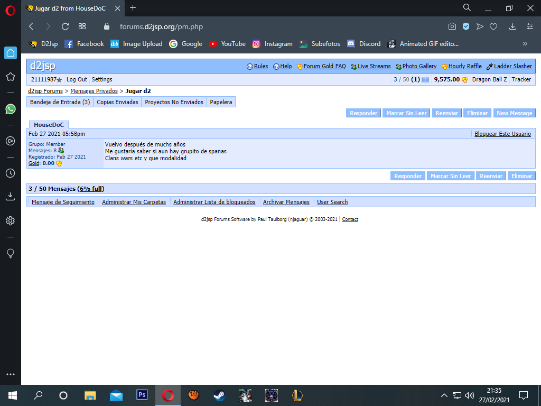The image size is (541, 406).
Task: Switch to Papelera tab
Action: click(x=221, y=102)
